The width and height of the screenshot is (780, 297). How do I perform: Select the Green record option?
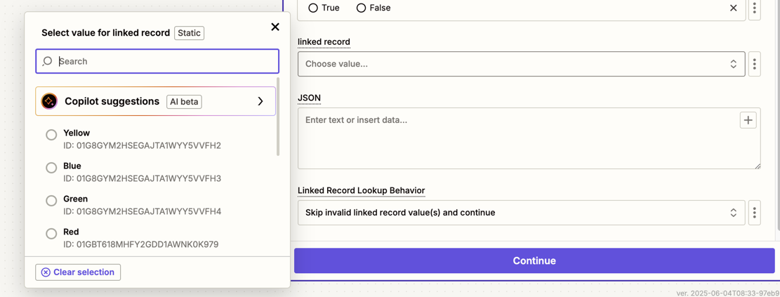(x=51, y=201)
